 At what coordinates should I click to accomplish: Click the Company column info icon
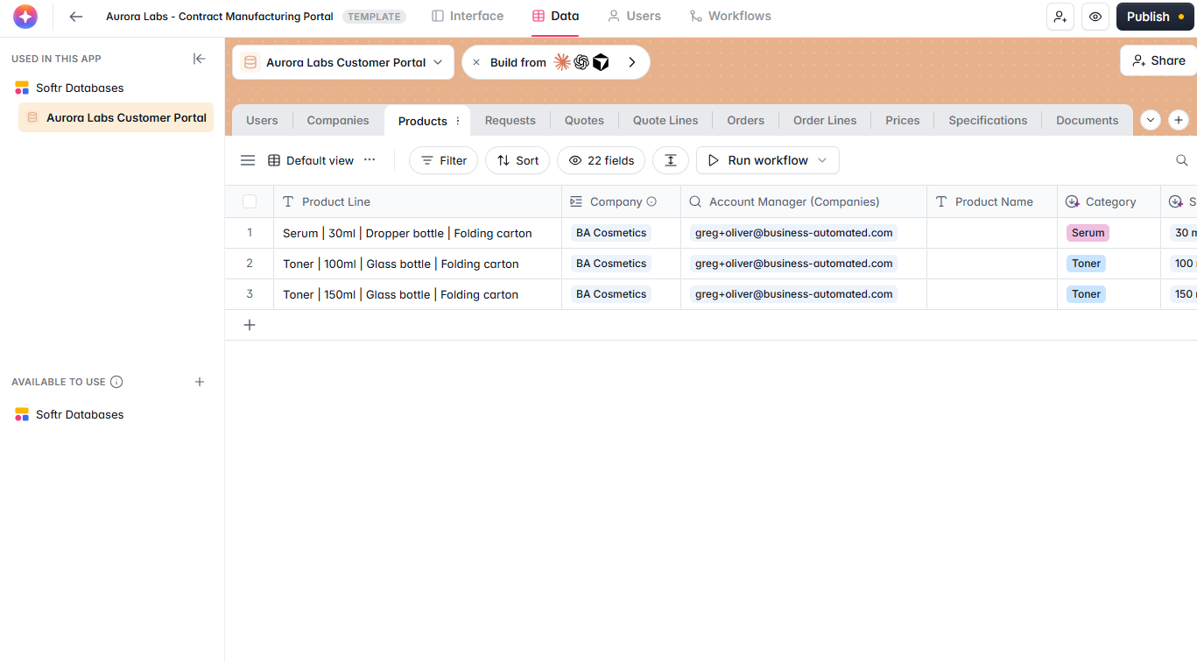click(651, 201)
